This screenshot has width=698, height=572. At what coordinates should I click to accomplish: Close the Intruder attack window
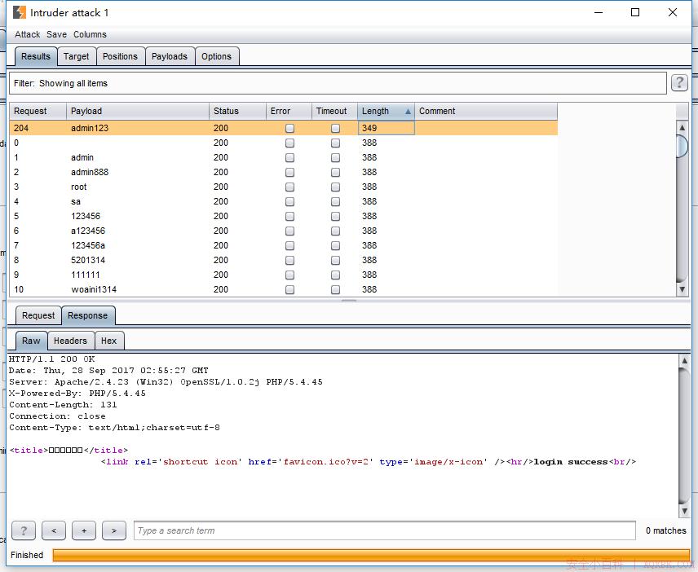(x=673, y=12)
